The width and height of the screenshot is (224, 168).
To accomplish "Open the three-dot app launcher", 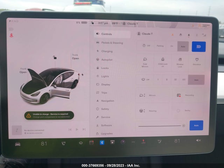I will (x=133, y=142).
